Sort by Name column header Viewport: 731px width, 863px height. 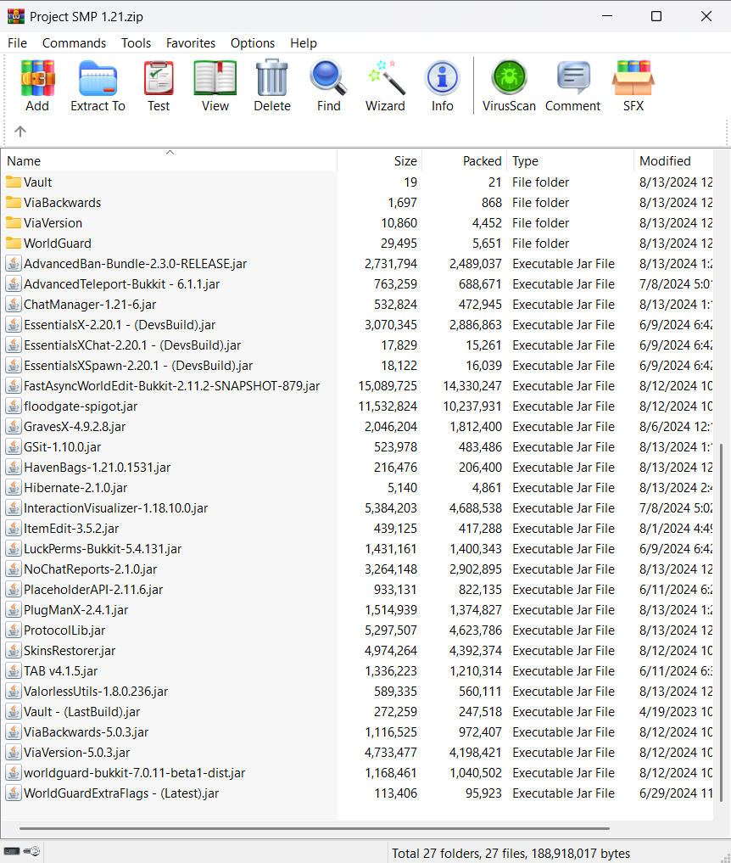(x=169, y=160)
